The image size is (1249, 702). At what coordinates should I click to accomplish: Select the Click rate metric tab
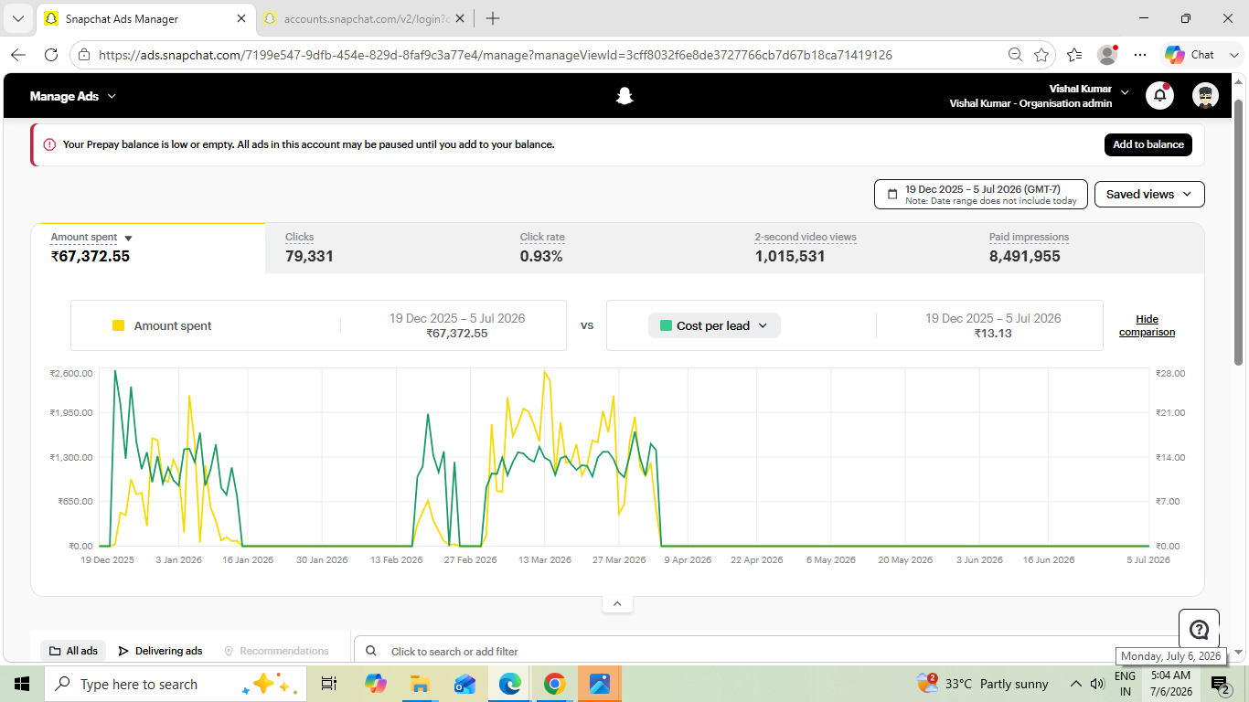click(617, 248)
